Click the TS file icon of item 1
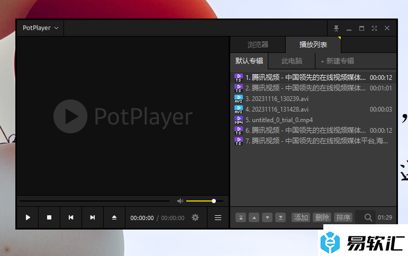The image size is (408, 256). point(238,78)
